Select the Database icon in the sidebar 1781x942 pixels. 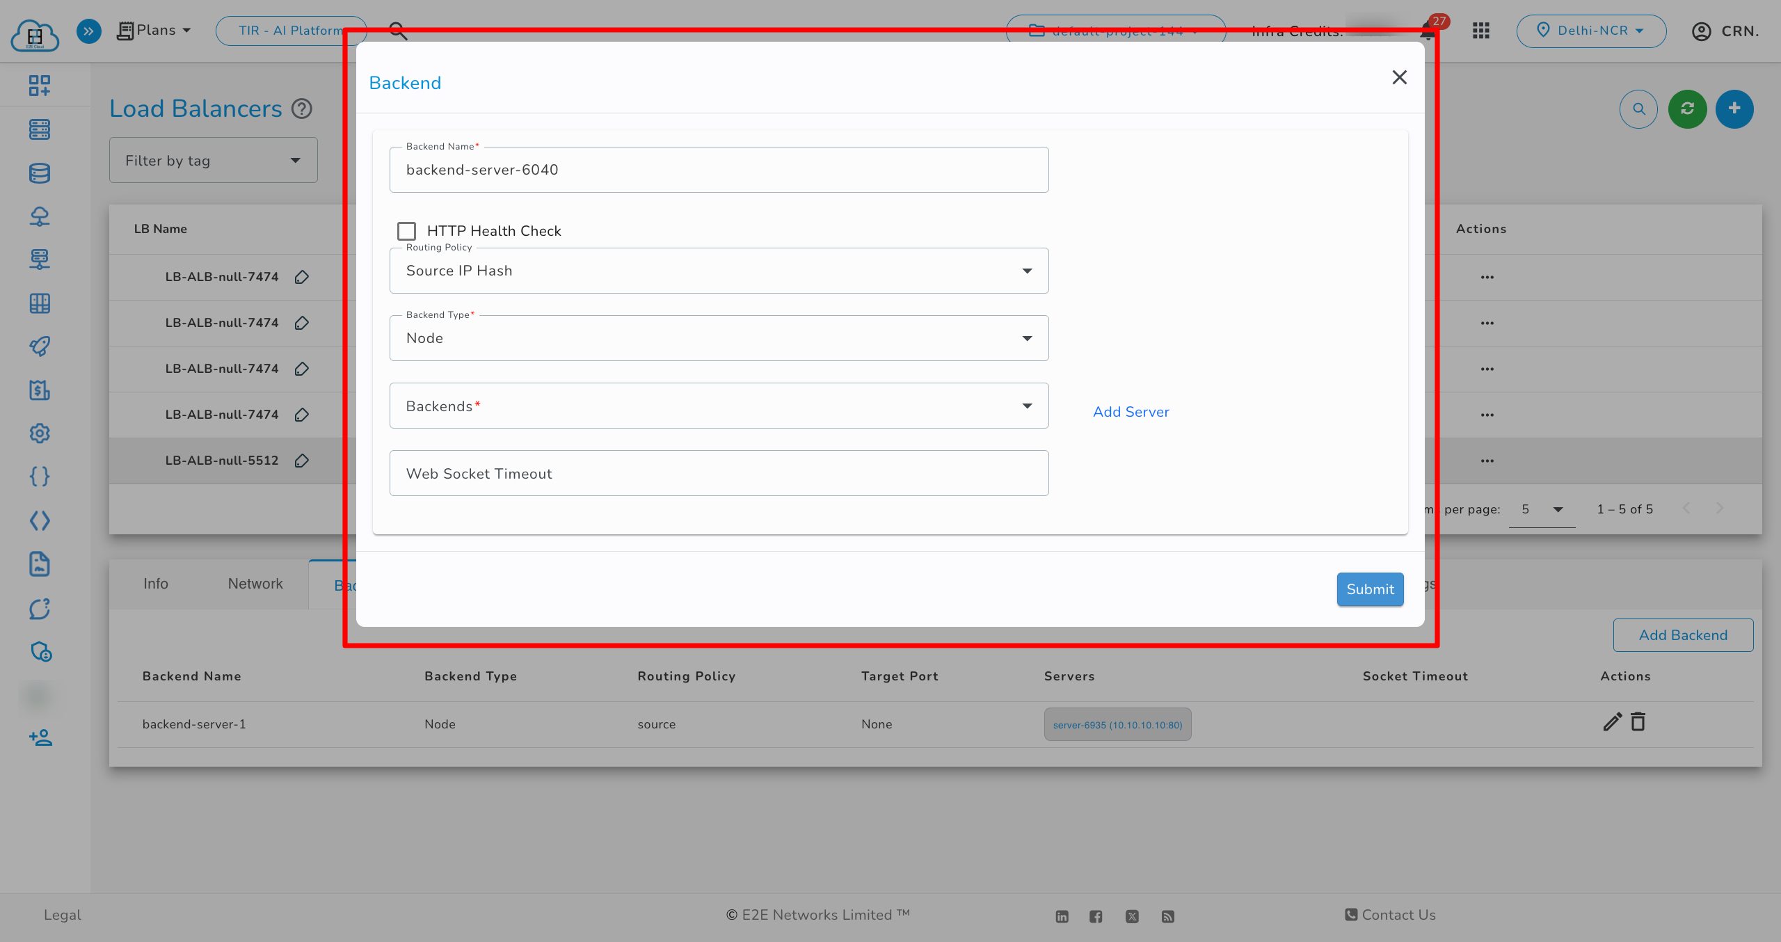point(40,173)
